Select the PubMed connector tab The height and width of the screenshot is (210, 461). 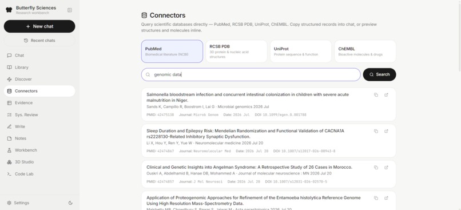172,51
